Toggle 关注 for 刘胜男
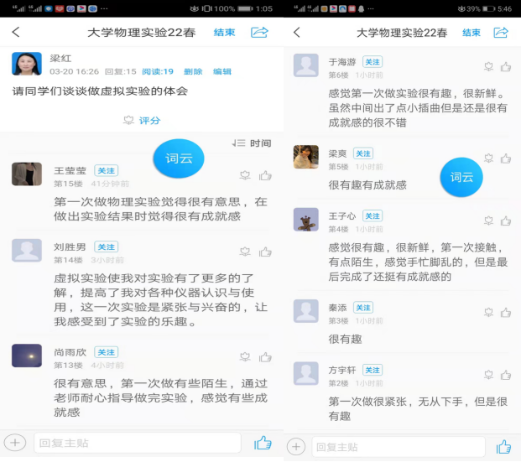Screen dimensions: 521x462 [x=107, y=247]
